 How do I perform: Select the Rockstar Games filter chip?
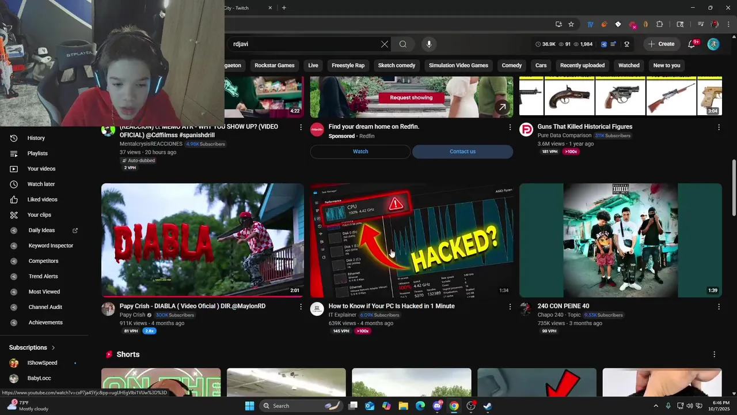275,65
